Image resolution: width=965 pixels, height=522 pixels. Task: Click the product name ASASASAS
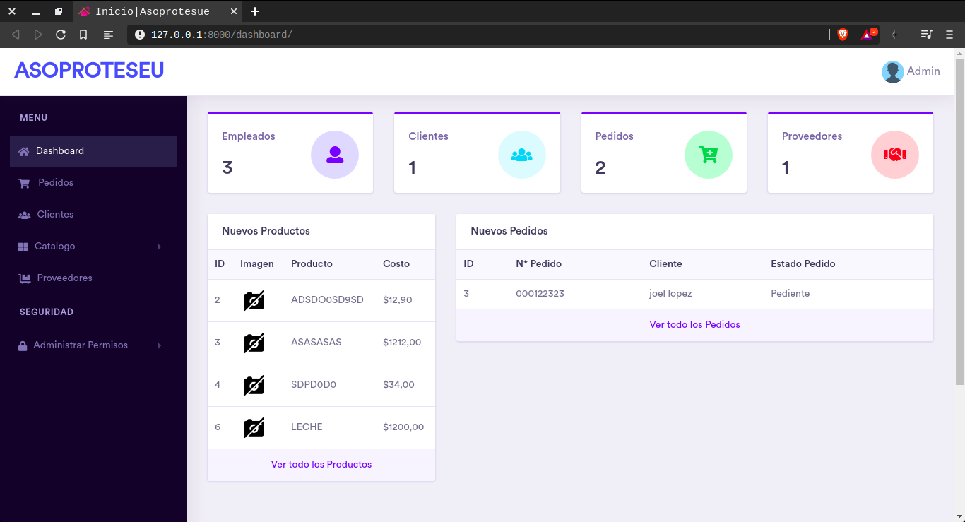click(x=316, y=343)
